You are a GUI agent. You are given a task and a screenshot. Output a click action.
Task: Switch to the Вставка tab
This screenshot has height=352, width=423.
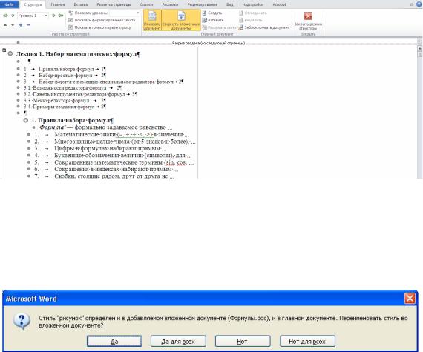pos(81,4)
